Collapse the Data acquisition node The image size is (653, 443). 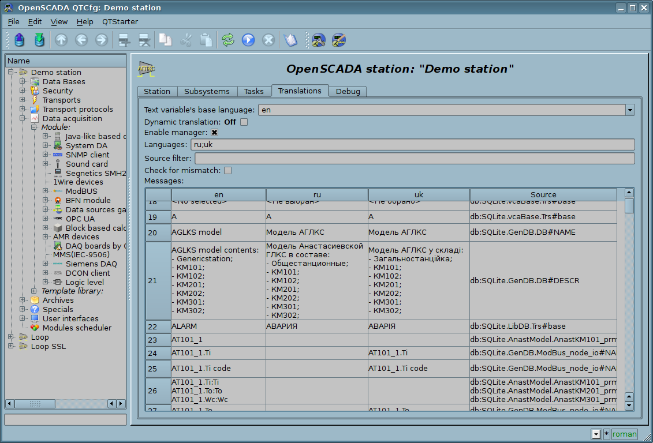pyautogui.click(x=23, y=118)
